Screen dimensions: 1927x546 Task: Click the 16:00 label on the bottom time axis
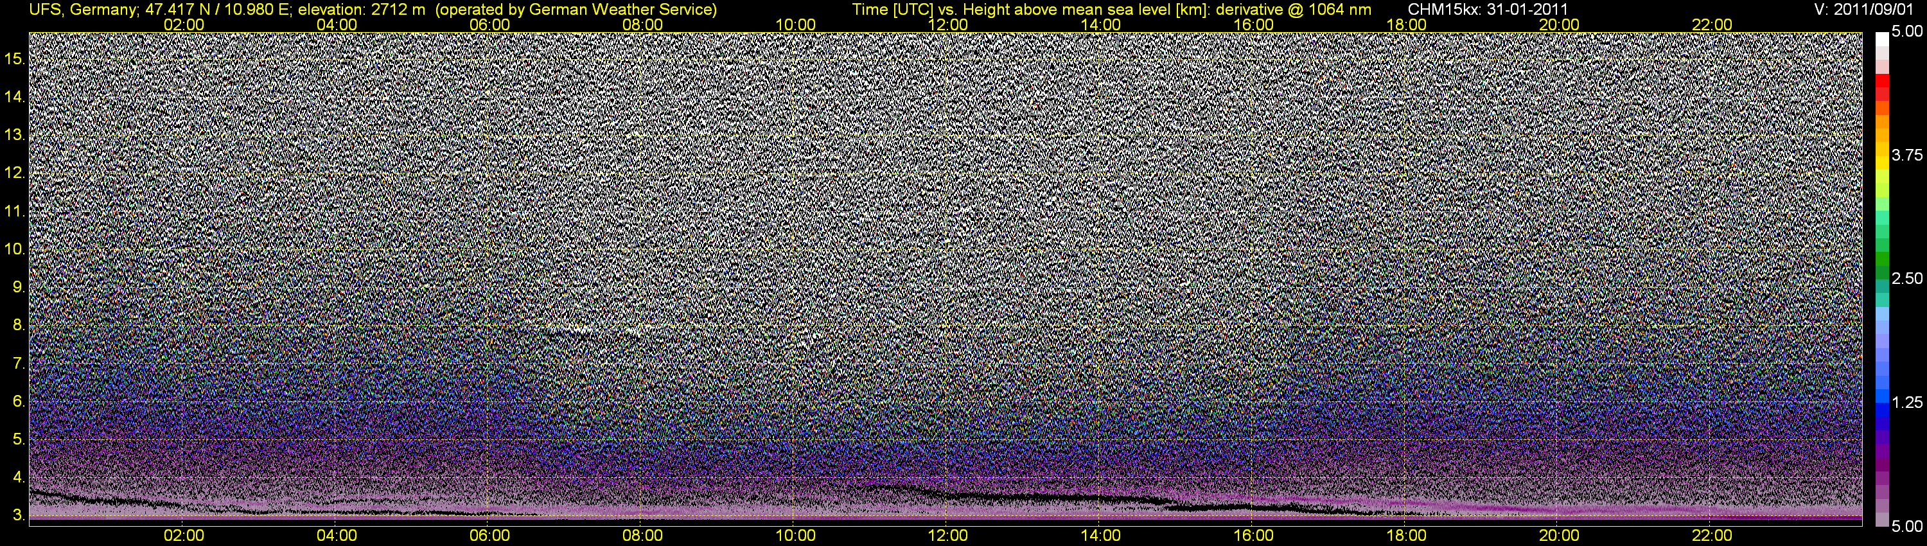[x=1254, y=536]
